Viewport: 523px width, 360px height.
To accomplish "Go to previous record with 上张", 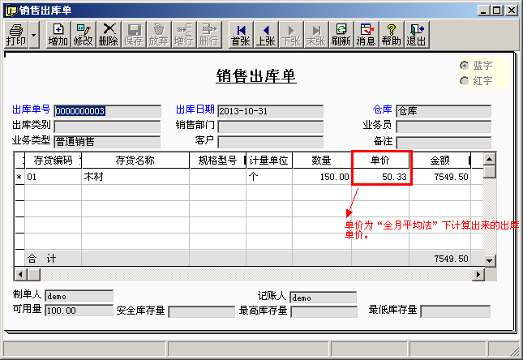I will pyautogui.click(x=265, y=35).
